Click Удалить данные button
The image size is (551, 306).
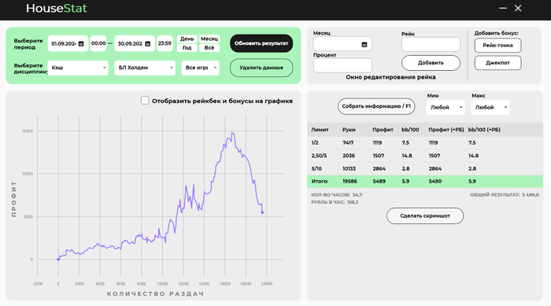pyautogui.click(x=261, y=68)
